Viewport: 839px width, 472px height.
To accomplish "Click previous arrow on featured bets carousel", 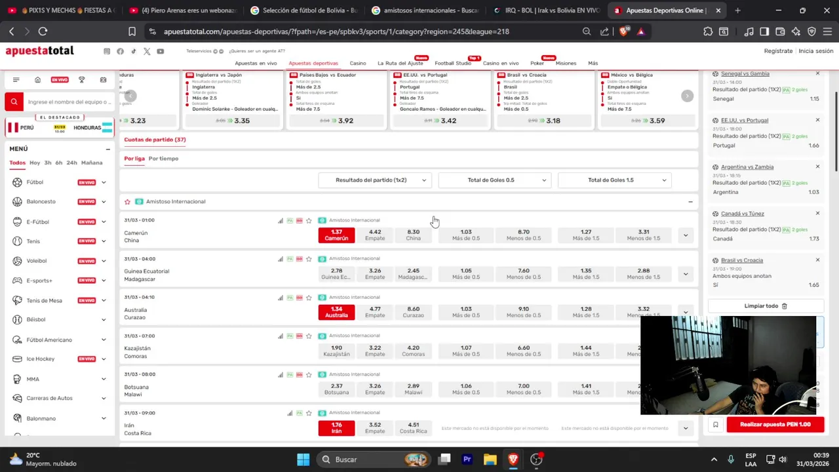I will click(130, 96).
